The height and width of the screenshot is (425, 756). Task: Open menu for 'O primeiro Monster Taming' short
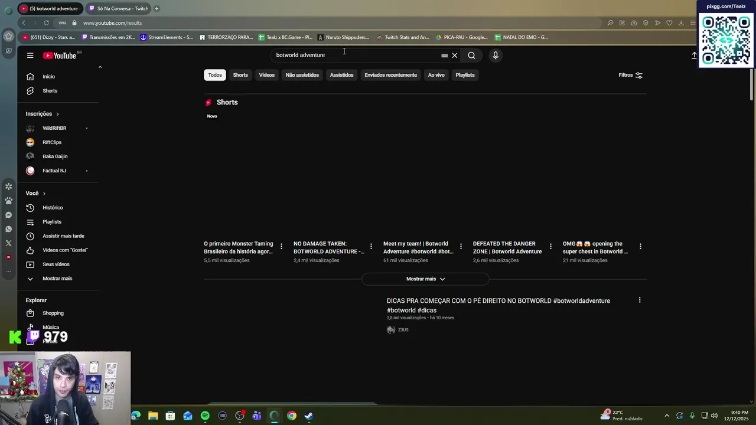click(281, 246)
